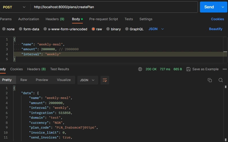Click the copy response icon
This screenshot has width=228, height=142.
[x=210, y=80]
